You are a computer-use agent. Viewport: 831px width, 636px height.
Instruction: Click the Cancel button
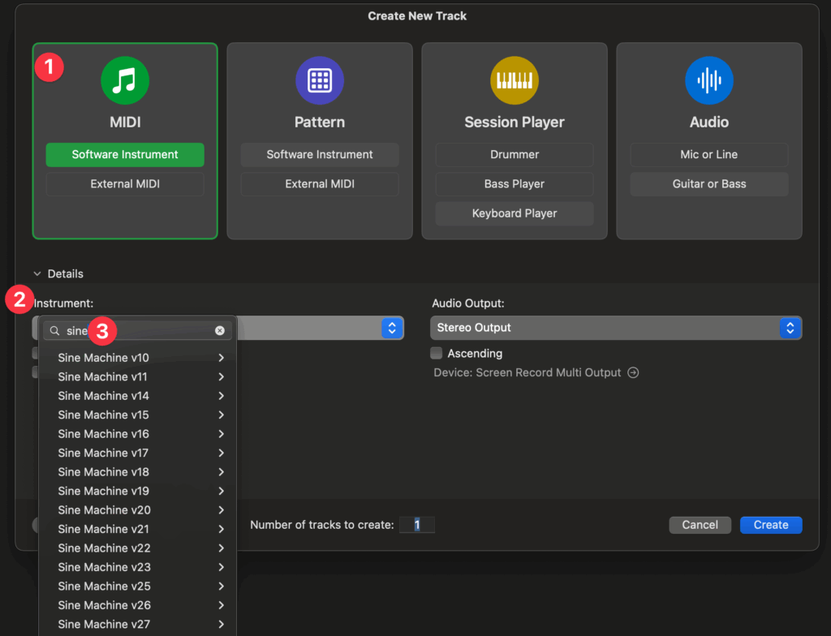coord(700,525)
